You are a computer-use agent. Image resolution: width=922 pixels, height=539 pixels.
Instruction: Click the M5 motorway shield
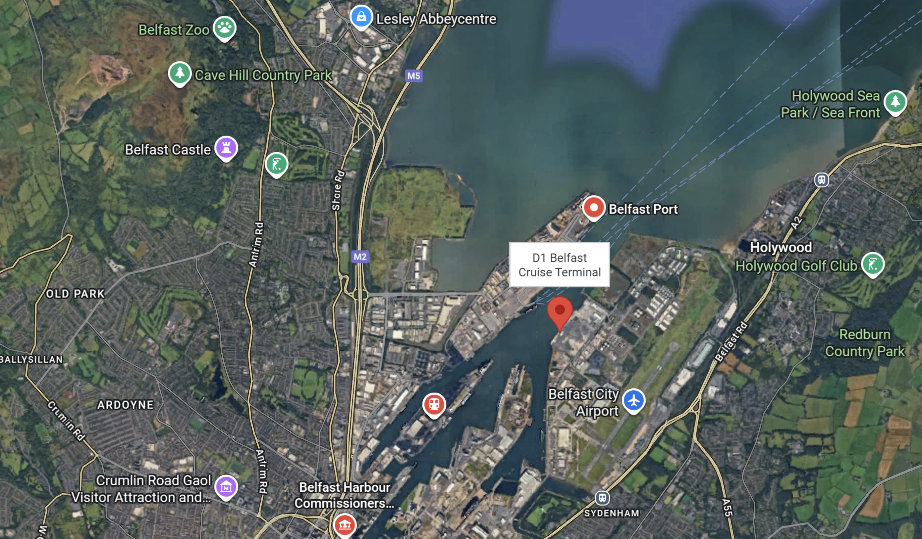[414, 76]
